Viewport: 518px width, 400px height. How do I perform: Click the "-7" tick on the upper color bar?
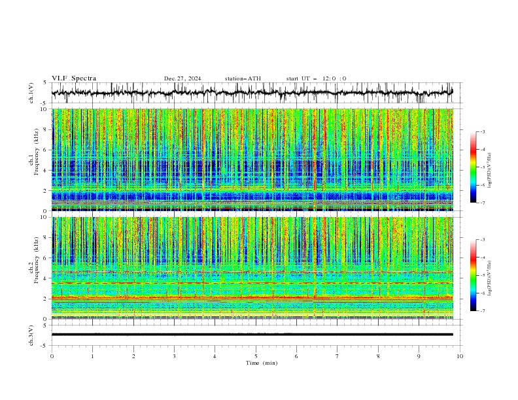483,203
